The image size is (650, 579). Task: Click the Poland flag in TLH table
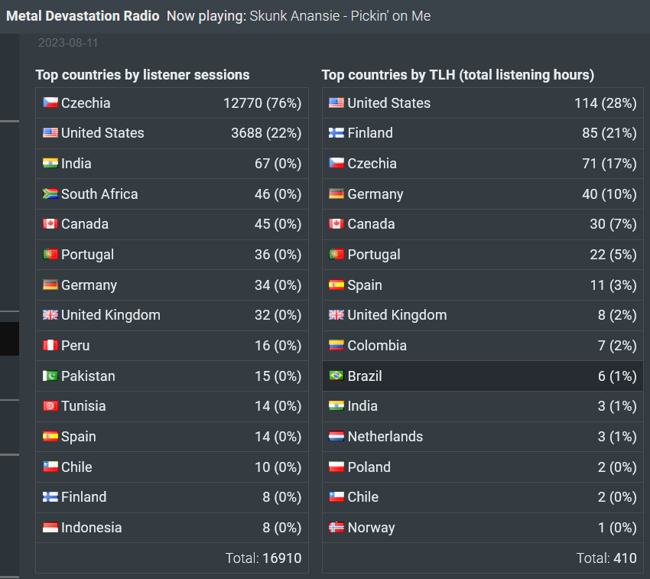336,467
